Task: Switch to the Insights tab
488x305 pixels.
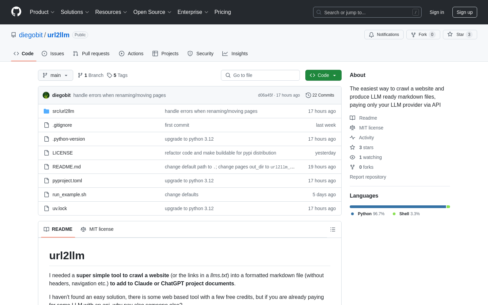Action: tap(235, 54)
